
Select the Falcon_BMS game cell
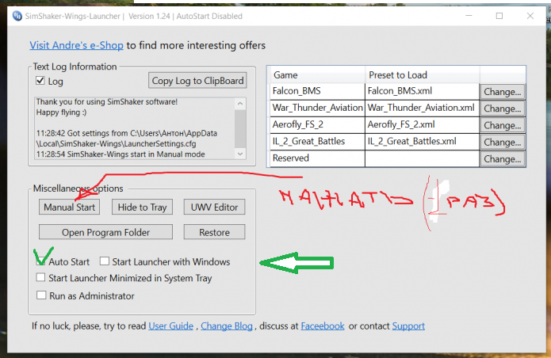click(317, 91)
